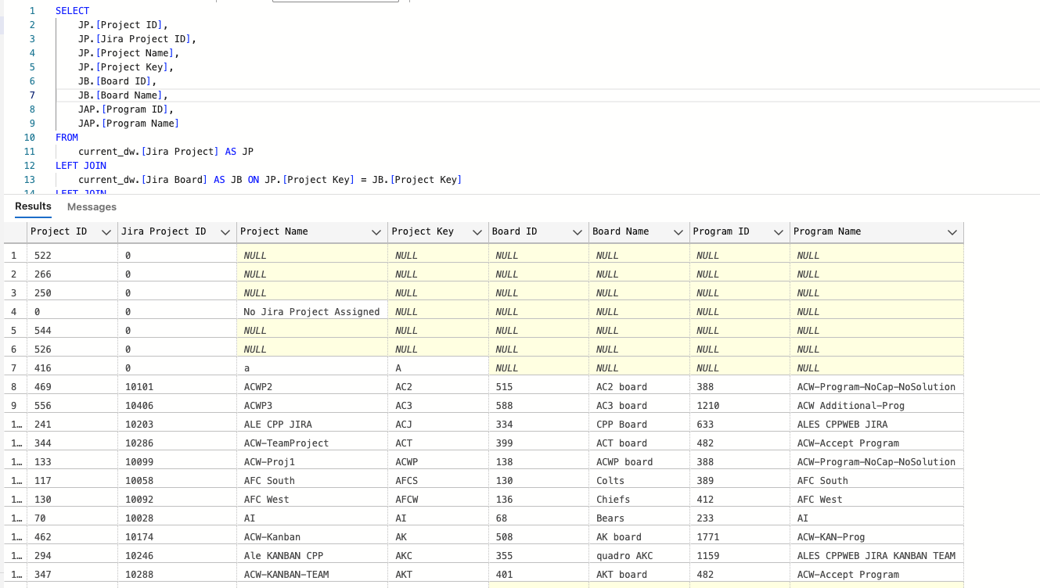Screen dimensions: 1040x588
Task: Click the ACWP3 project name cell
Action: (x=312, y=406)
